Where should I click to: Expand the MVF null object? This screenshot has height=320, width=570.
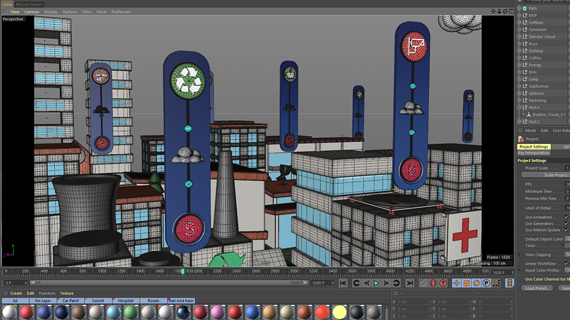[x=519, y=15]
